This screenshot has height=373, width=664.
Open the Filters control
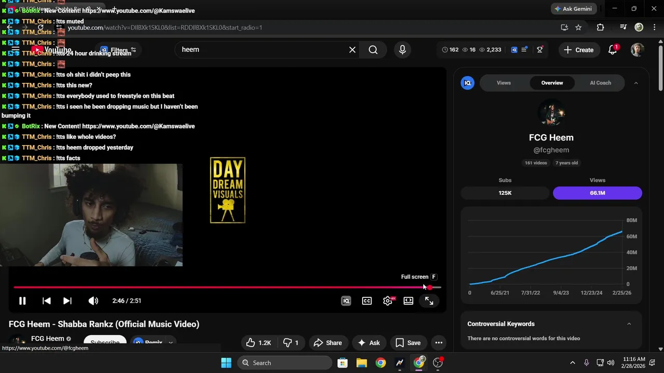(x=119, y=50)
